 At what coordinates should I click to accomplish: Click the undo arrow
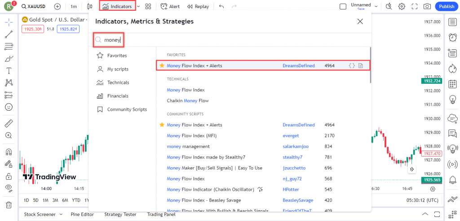pos(221,6)
